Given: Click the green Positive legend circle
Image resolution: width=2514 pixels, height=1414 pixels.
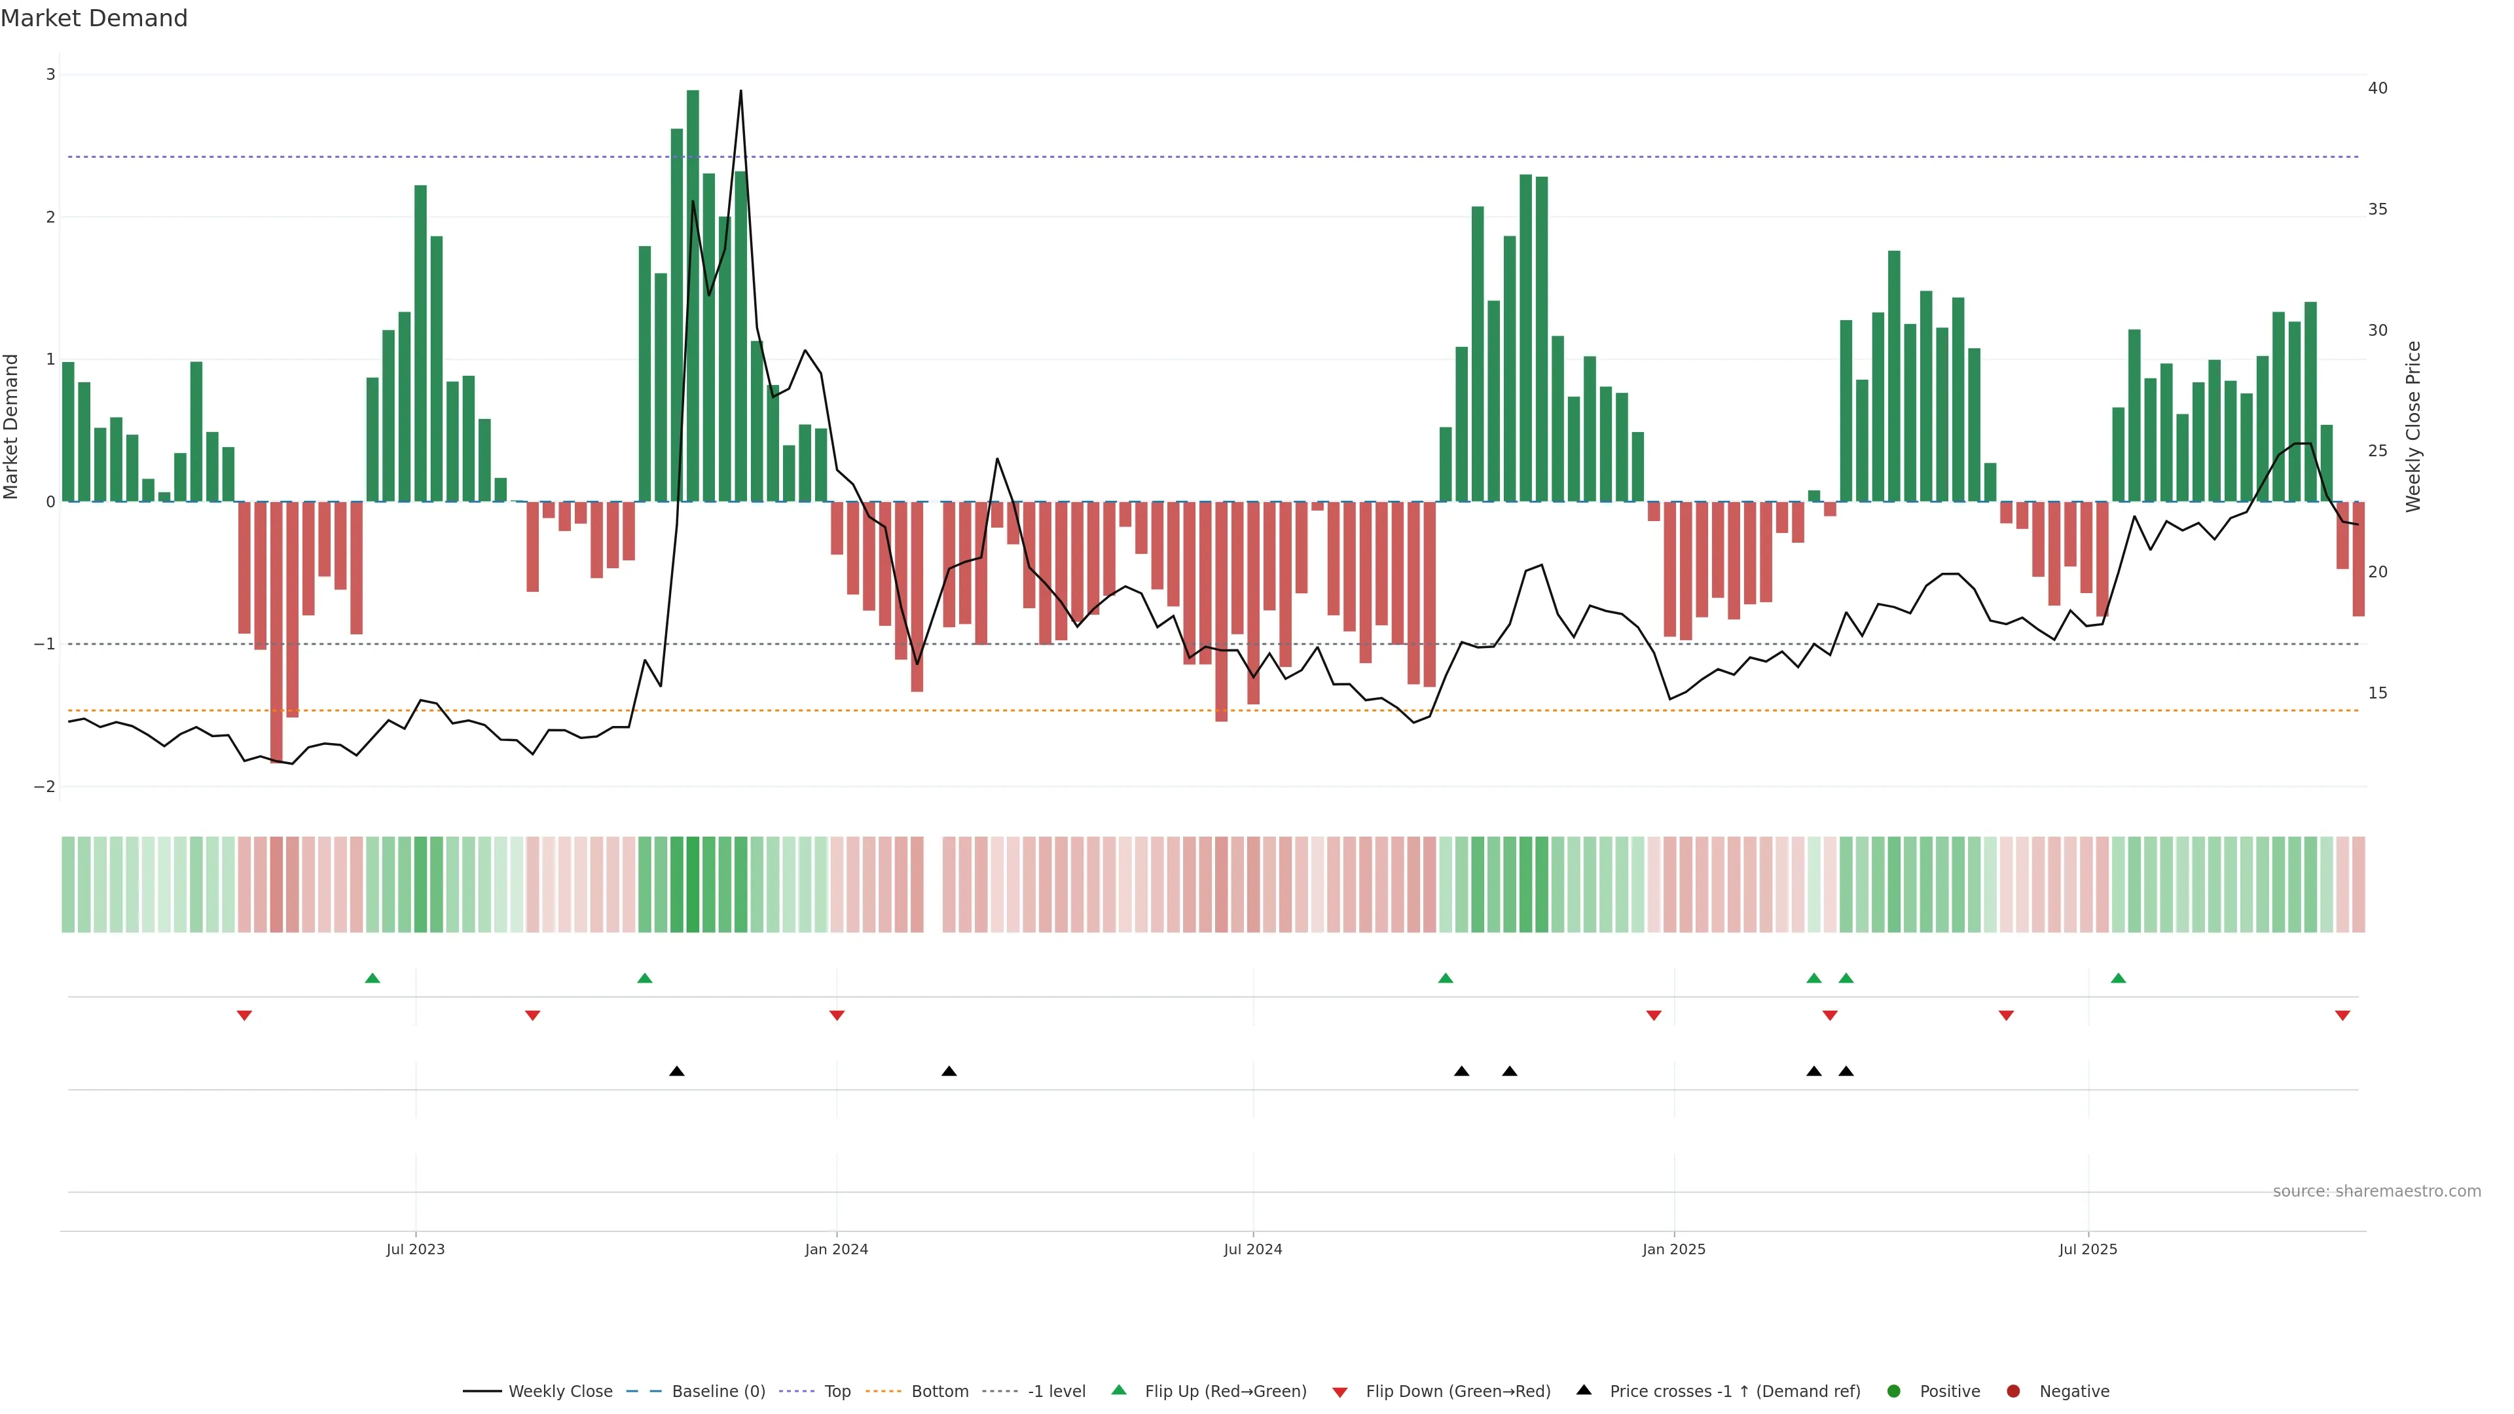Looking at the screenshot, I should (x=1894, y=1390).
